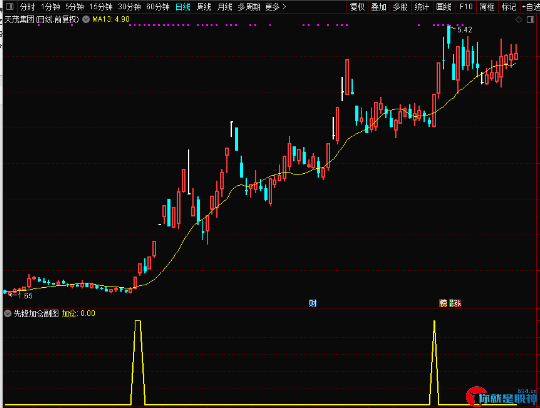540x408 pixels.
Task: Switch to 分时 intraday view
Action: 28,7
